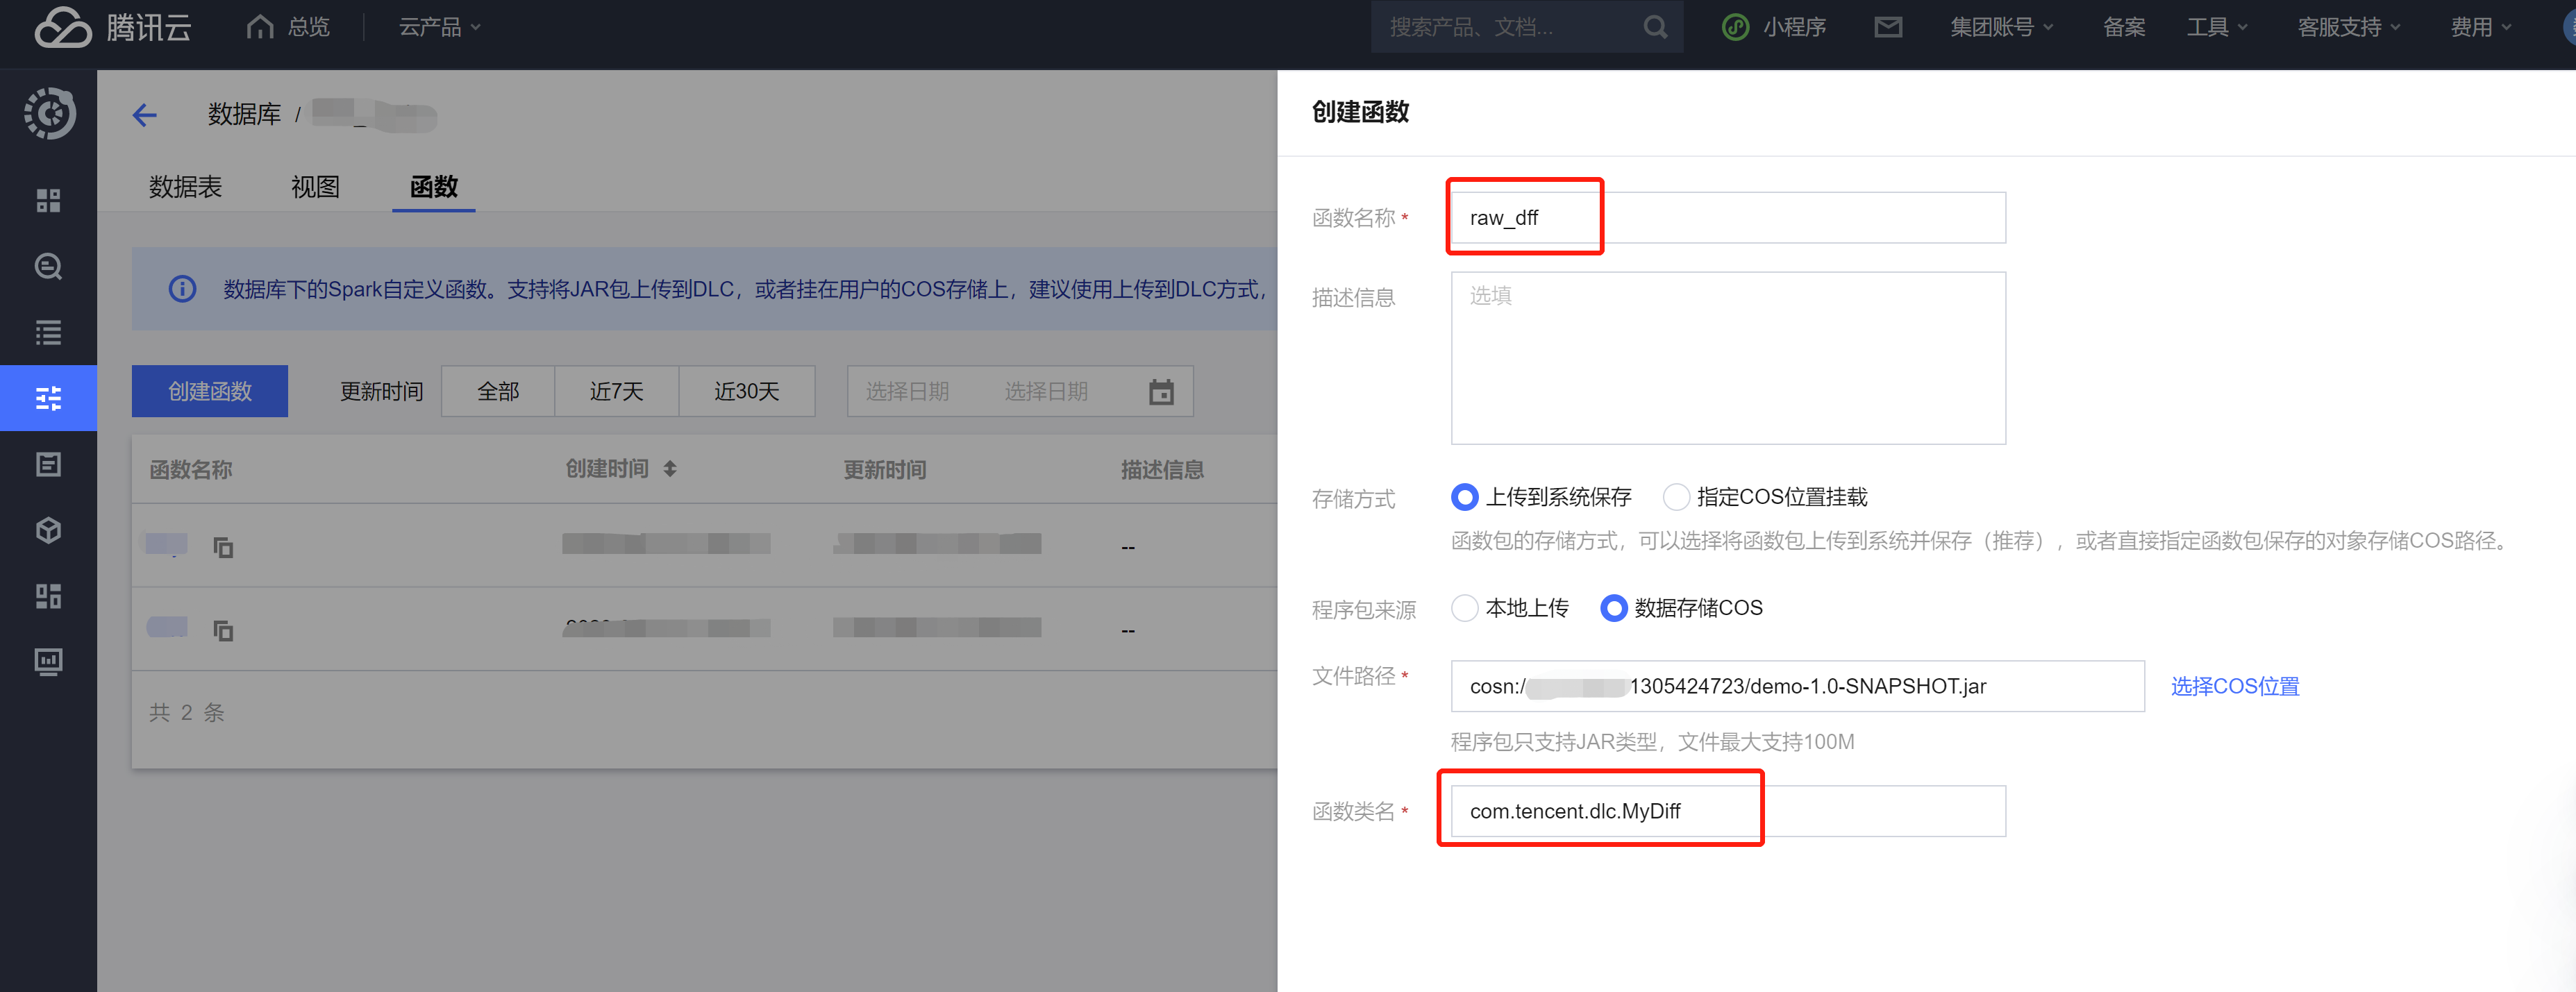
Task: Sort by 创建时间 using the sort arrows
Action: (670, 469)
